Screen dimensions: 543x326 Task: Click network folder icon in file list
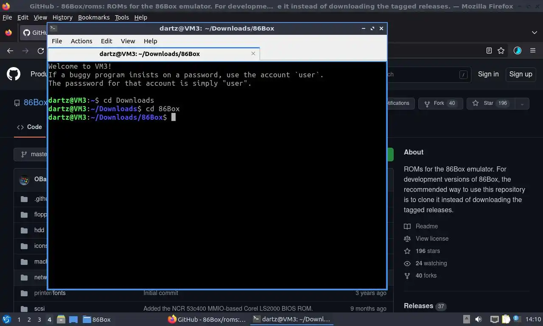point(24,277)
